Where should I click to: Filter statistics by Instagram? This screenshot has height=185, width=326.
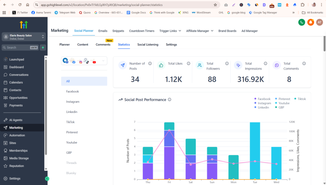click(73, 102)
